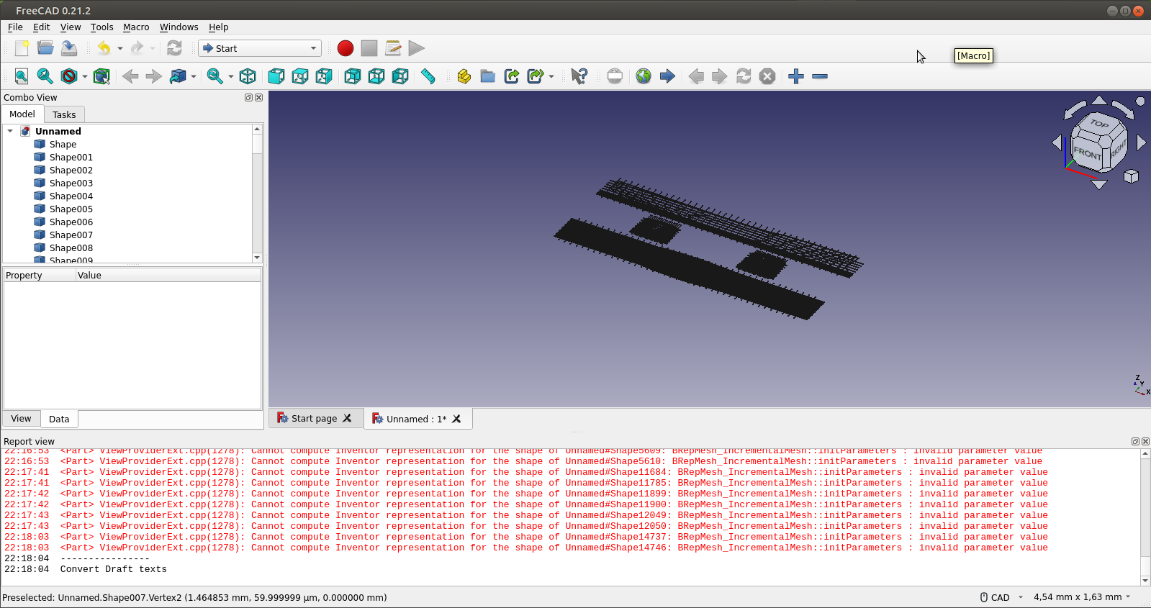Create a group folder icon
The width and height of the screenshot is (1151, 608).
click(x=487, y=76)
